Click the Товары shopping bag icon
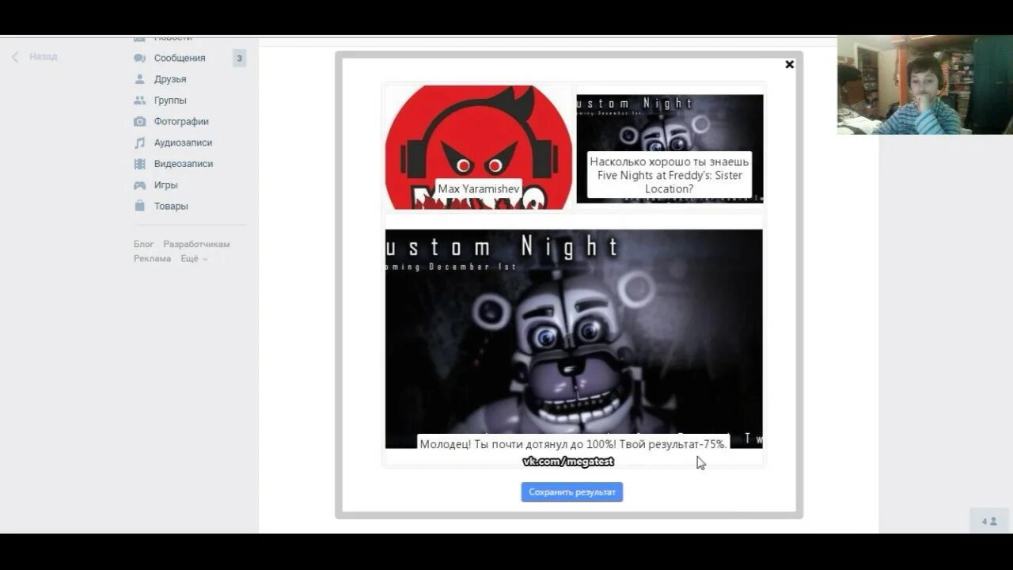1013x570 pixels. [x=139, y=206]
